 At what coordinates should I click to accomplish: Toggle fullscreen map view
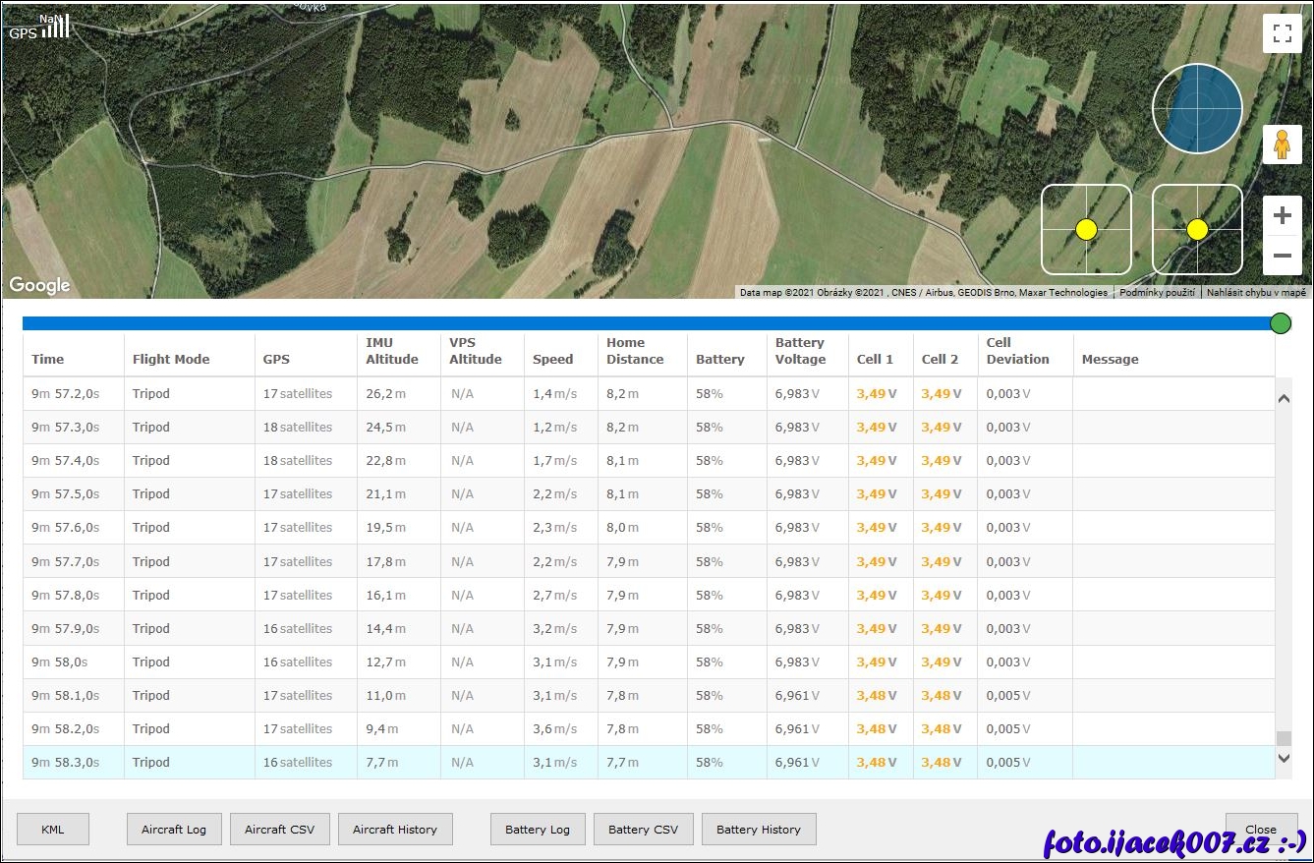pyautogui.click(x=1282, y=34)
